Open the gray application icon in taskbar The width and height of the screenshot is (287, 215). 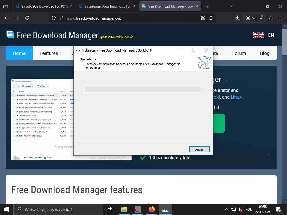click(x=138, y=209)
